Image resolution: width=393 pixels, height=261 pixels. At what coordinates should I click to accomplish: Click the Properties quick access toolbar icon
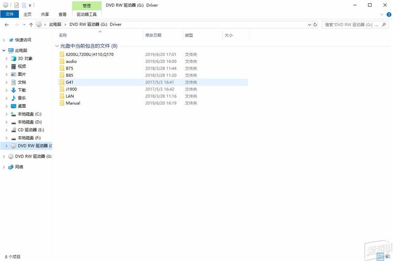(x=17, y=5)
